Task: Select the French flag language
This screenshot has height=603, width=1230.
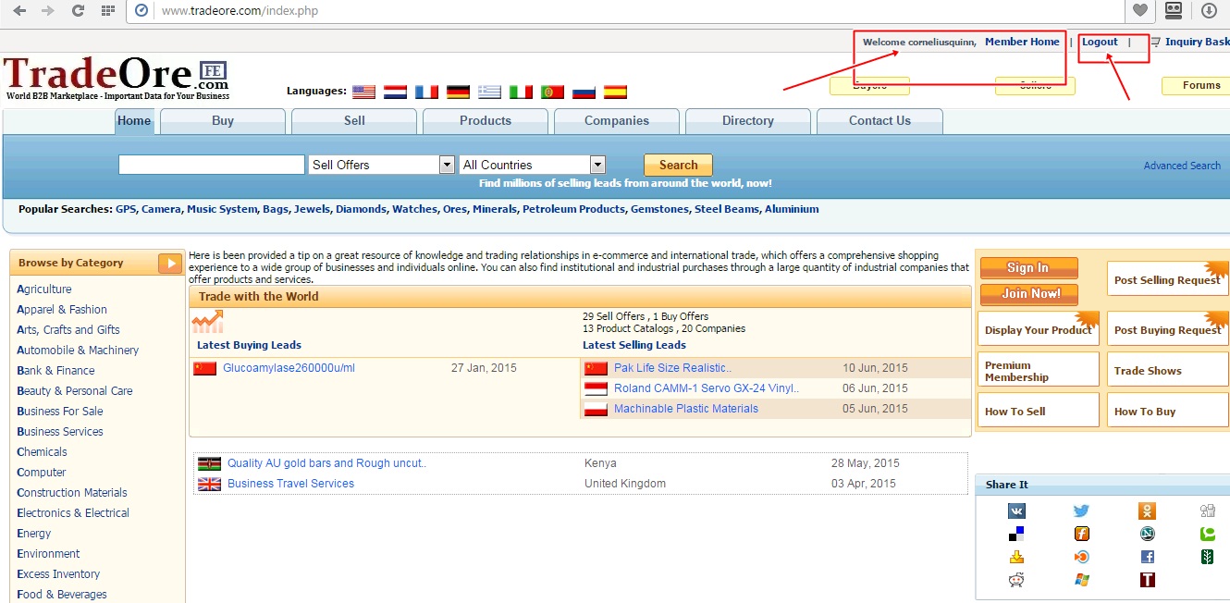Action: tap(426, 92)
